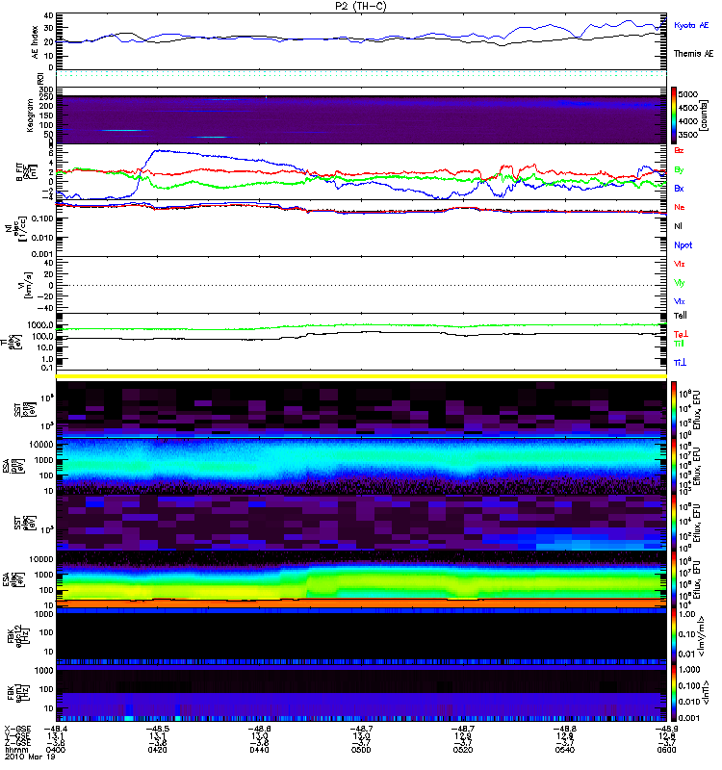Click the Keogram axis label
The width and height of the screenshot is (722, 770).
pyautogui.click(x=30, y=115)
